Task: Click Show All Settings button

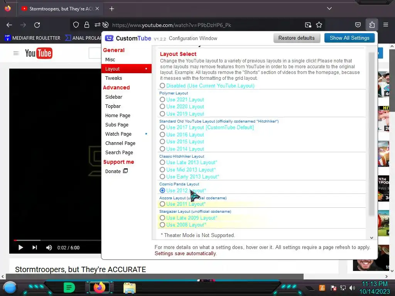Action: click(x=349, y=38)
